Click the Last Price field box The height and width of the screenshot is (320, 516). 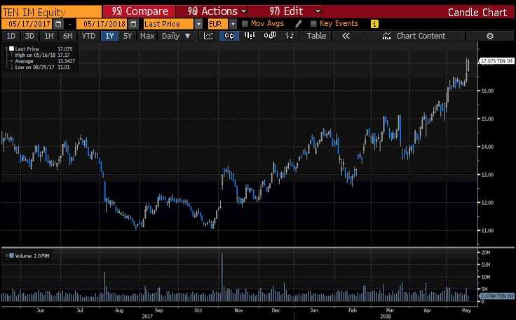click(x=168, y=24)
